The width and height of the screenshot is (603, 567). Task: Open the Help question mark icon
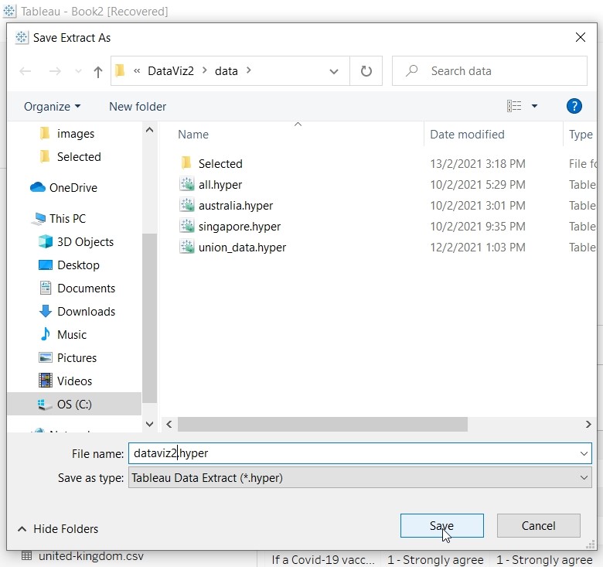(x=574, y=106)
